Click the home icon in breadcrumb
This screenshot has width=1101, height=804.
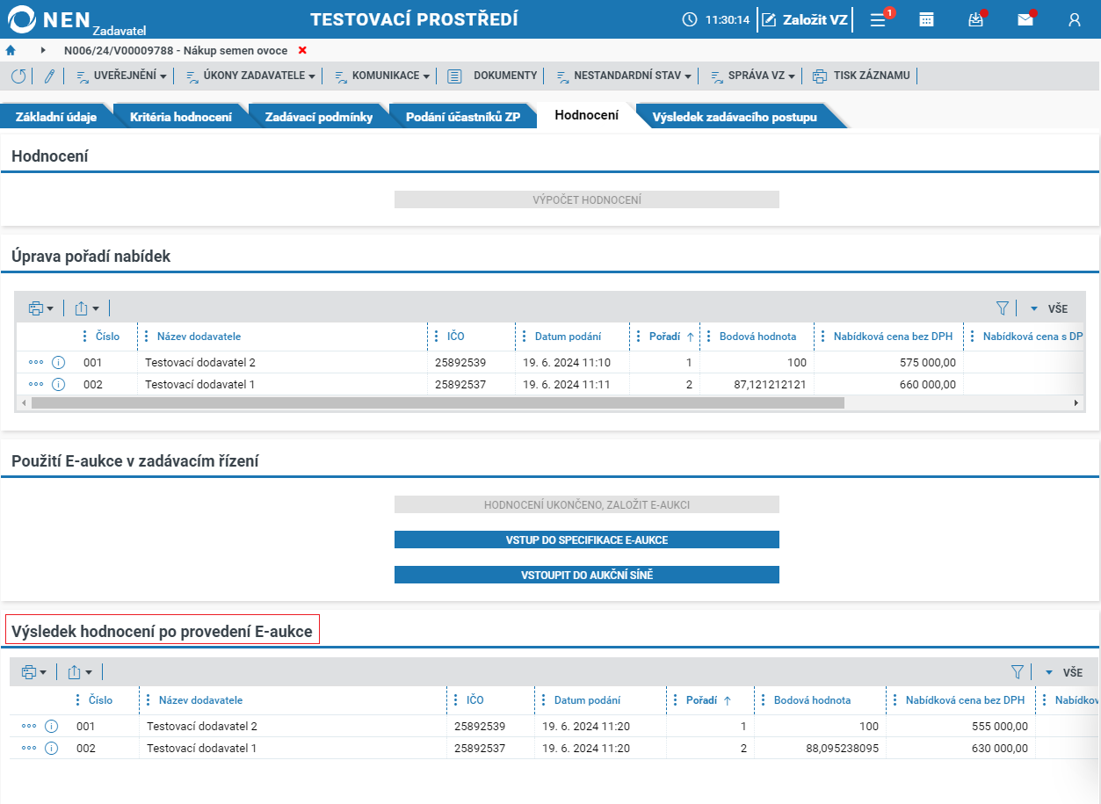click(x=11, y=51)
